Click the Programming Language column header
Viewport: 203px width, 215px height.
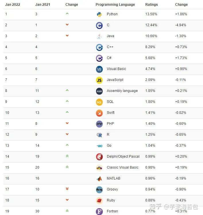(x=115, y=5)
